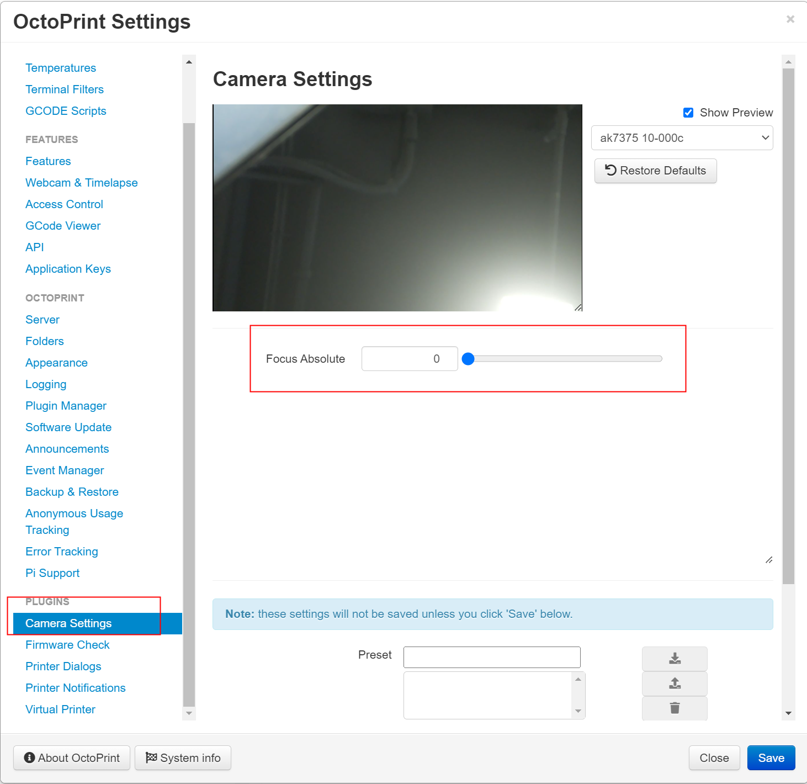
Task: Click main panel scrollbar down arrow
Action: 788,713
